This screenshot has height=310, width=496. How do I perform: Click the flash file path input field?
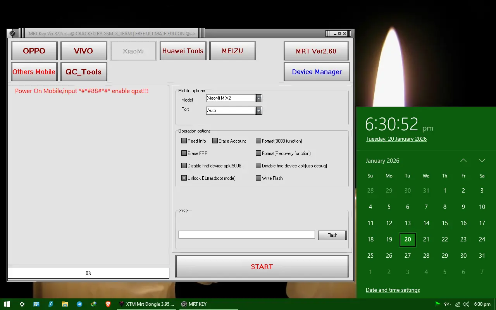[246, 235]
